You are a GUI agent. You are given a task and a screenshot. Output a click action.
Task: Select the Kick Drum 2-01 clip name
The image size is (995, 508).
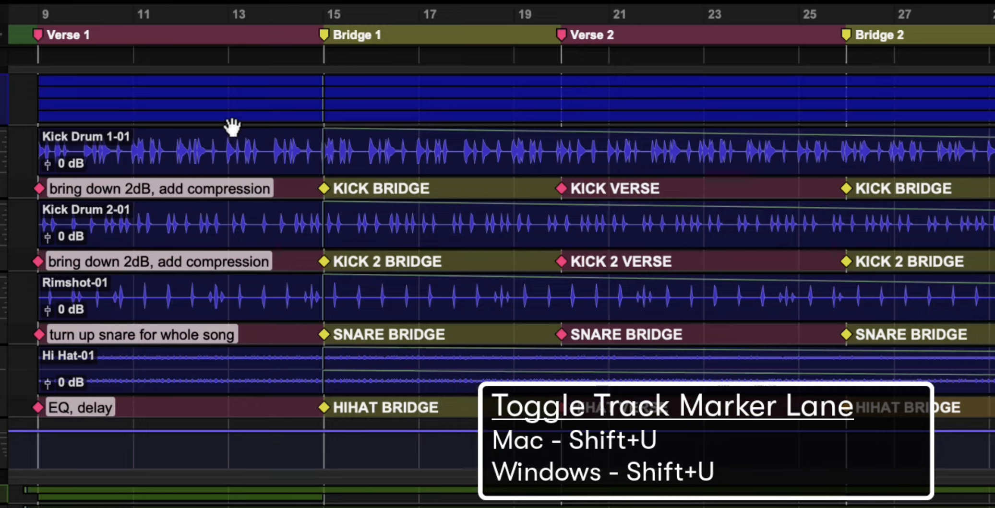(86, 210)
